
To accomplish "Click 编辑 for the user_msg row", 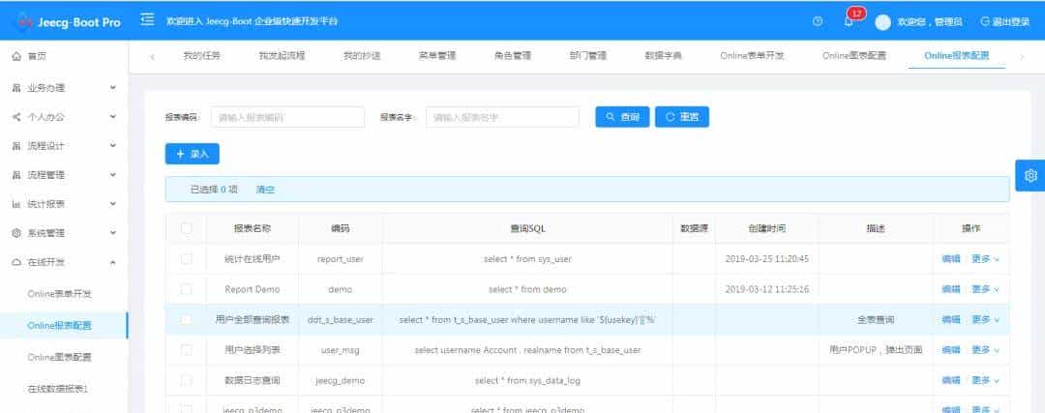I will [x=951, y=350].
